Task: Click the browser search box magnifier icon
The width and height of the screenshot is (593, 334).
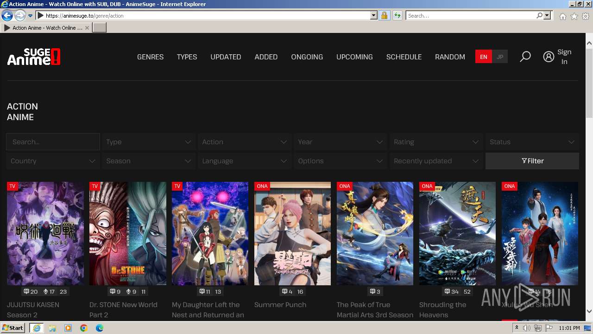Action: coord(539,15)
